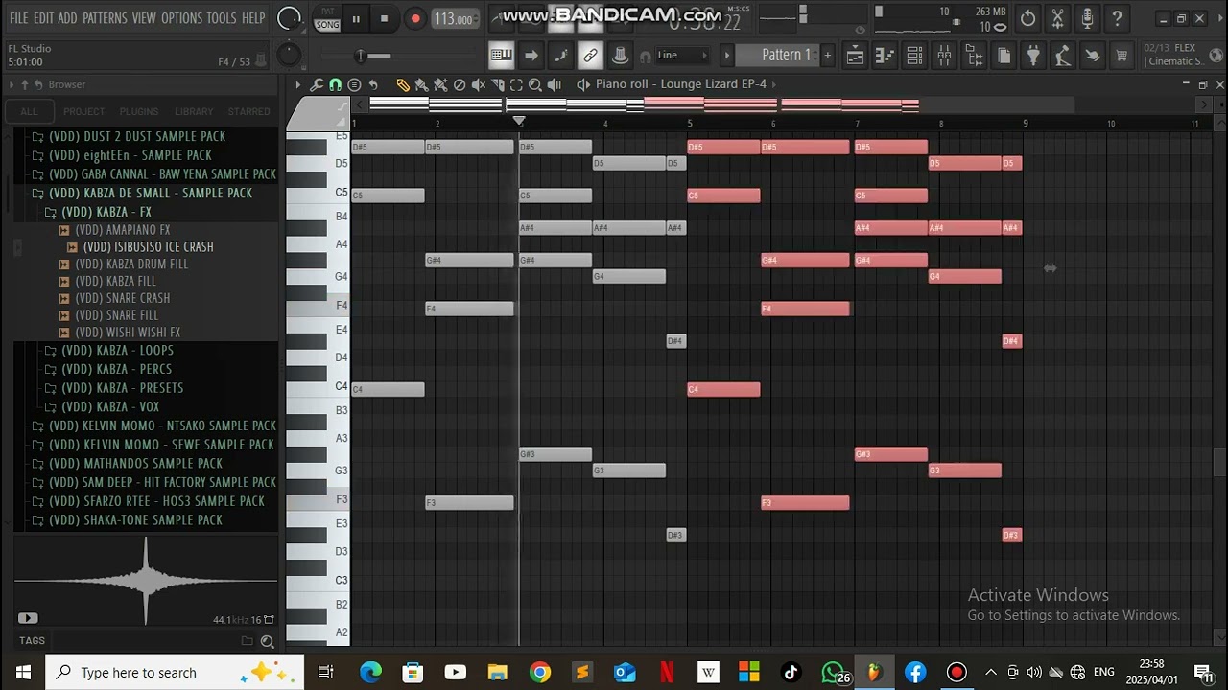
Task: Open the PATTERNS menu
Action: pyautogui.click(x=104, y=18)
